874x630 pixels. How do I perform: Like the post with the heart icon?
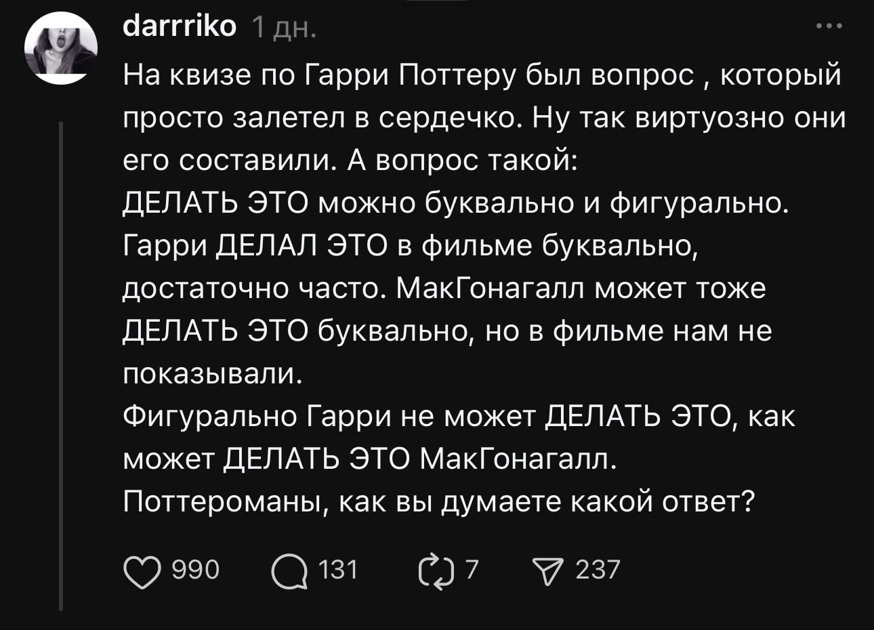point(140,571)
